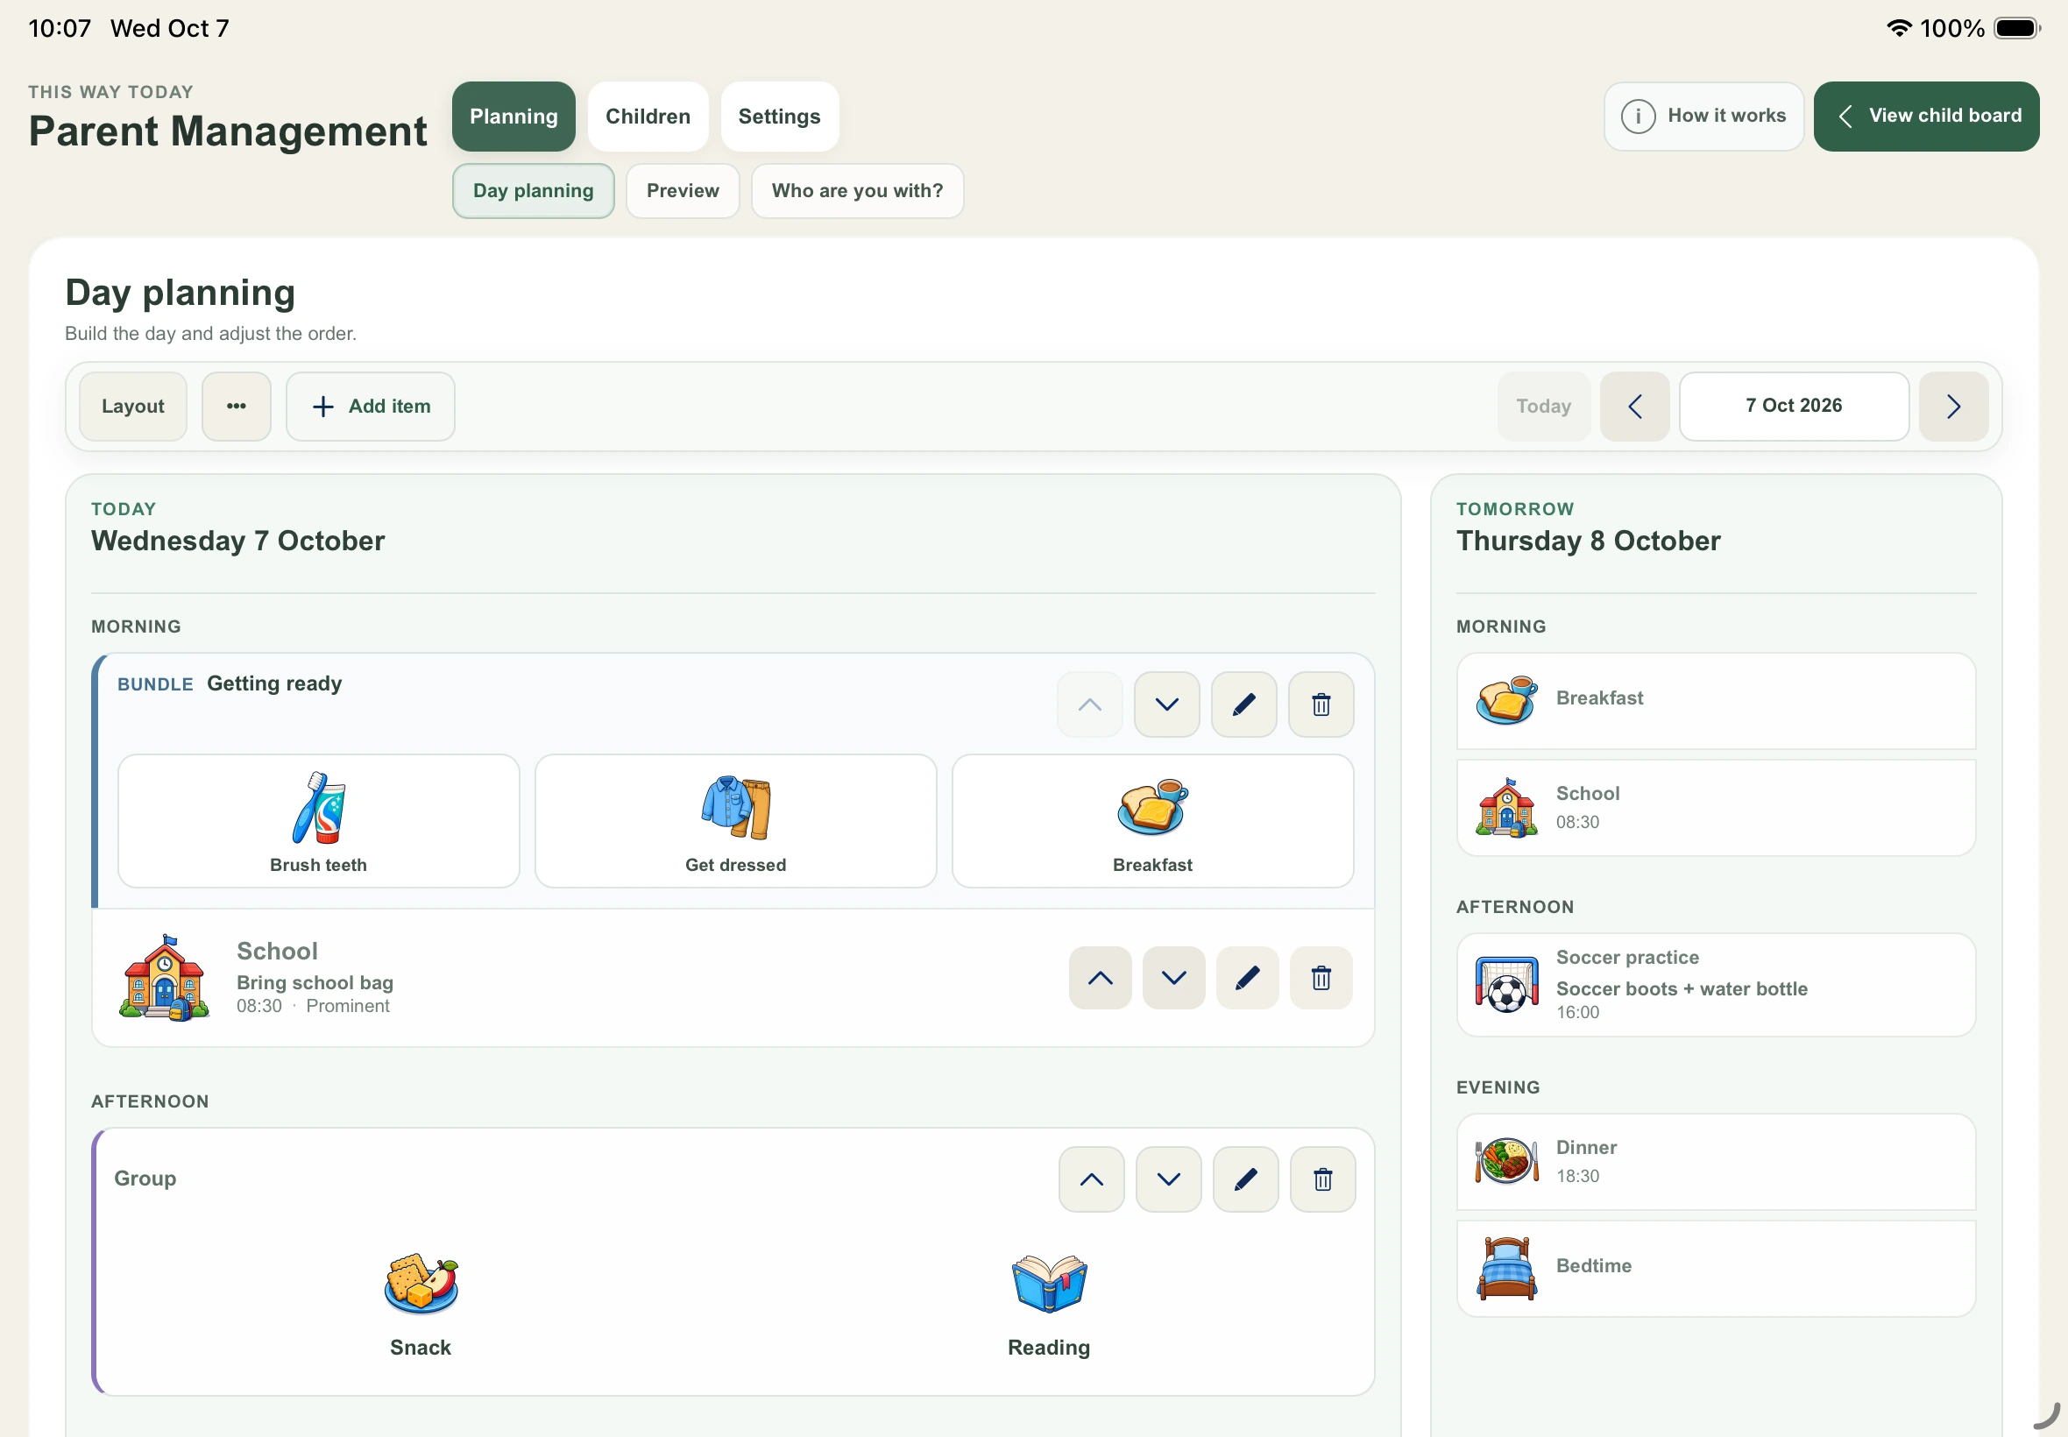Select the Reading book icon
This screenshot has height=1437, width=2068.
[x=1049, y=1284]
